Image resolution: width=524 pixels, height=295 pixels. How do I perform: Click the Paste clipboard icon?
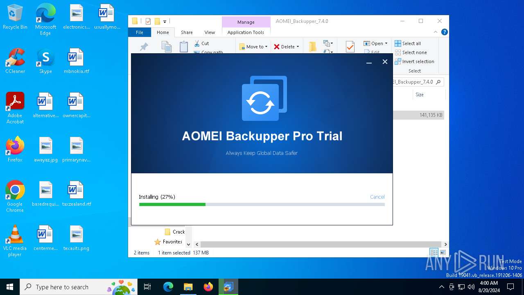pyautogui.click(x=184, y=47)
